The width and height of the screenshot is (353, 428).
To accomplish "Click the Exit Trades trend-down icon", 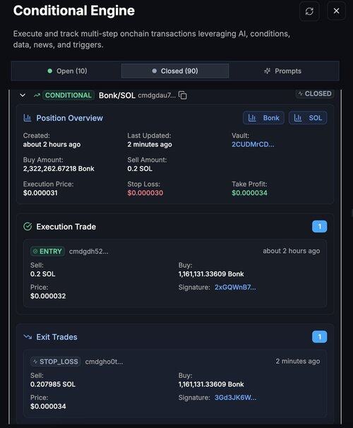I will tap(28, 337).
